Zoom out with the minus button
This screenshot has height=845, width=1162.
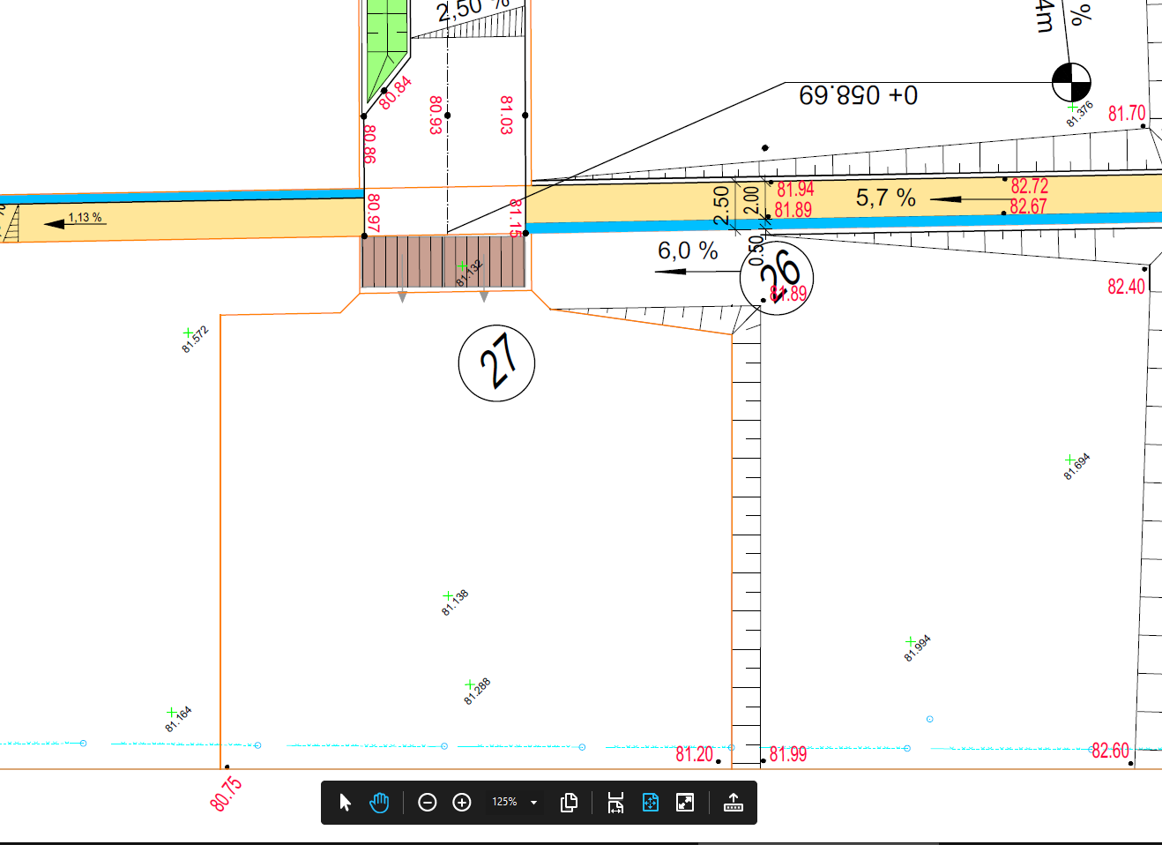[x=428, y=803]
